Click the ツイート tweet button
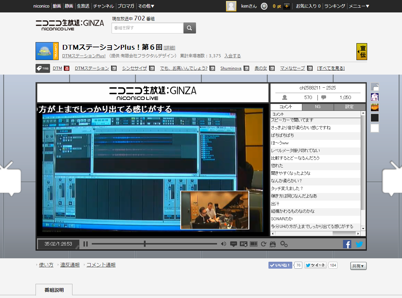 click(x=316, y=265)
